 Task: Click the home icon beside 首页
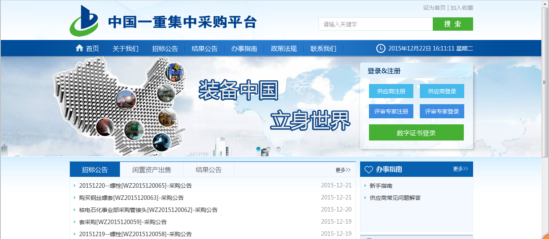pos(80,48)
